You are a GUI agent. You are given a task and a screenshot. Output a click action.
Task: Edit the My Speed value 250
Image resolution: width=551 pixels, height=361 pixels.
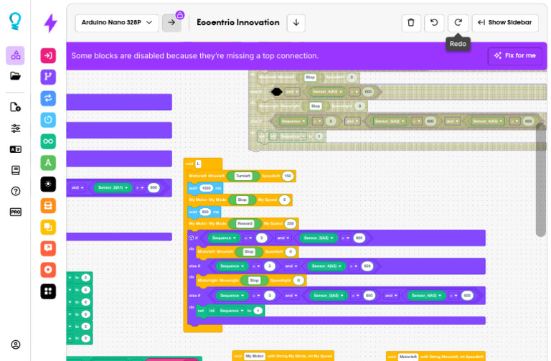(x=291, y=223)
